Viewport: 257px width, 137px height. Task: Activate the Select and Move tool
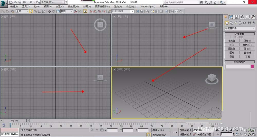point(49,11)
